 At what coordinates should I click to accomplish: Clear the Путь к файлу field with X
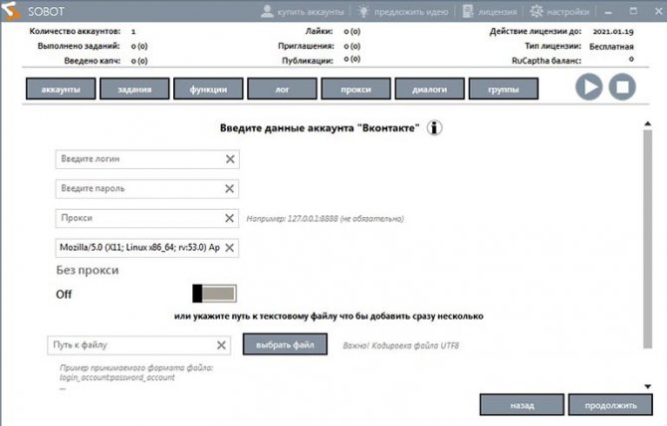[x=221, y=345]
